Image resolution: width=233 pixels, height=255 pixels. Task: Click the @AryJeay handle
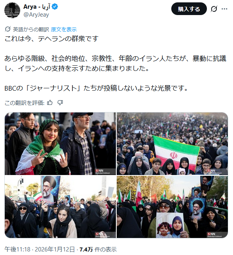36,15
